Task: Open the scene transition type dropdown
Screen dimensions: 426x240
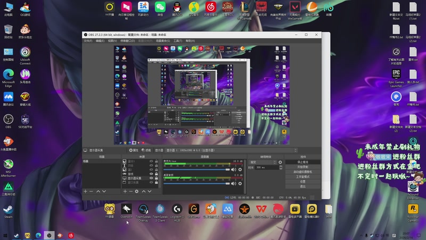Action: [x=263, y=162]
